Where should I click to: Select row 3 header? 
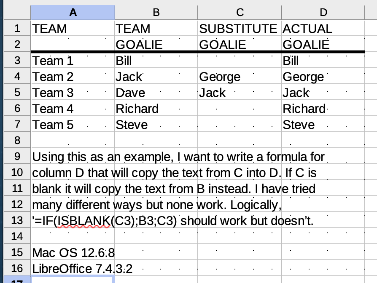[x=17, y=60]
